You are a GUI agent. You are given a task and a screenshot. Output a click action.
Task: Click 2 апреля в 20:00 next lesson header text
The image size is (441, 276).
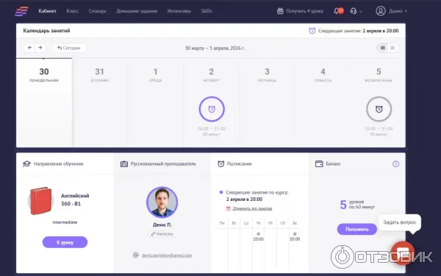381,31
